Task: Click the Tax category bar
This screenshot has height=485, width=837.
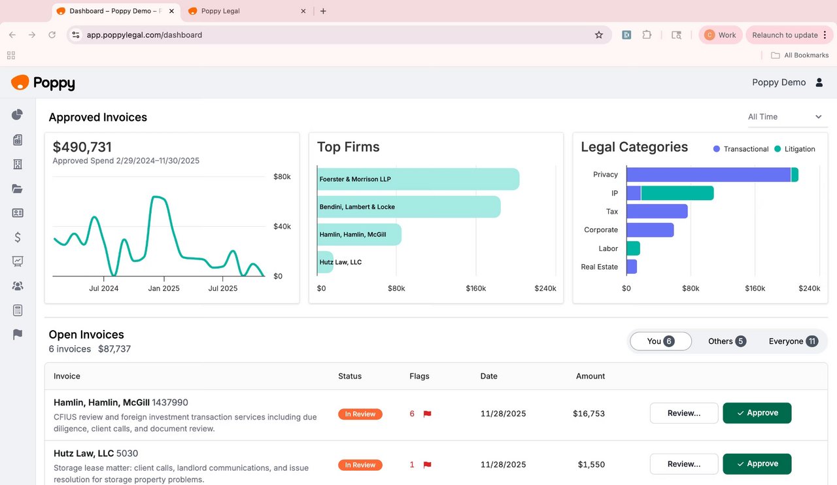Action: (x=657, y=211)
